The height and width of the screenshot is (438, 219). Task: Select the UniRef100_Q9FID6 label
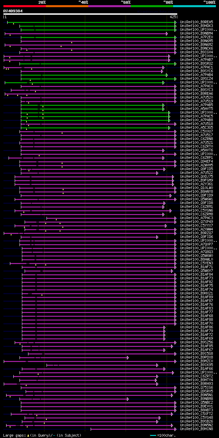196,237
